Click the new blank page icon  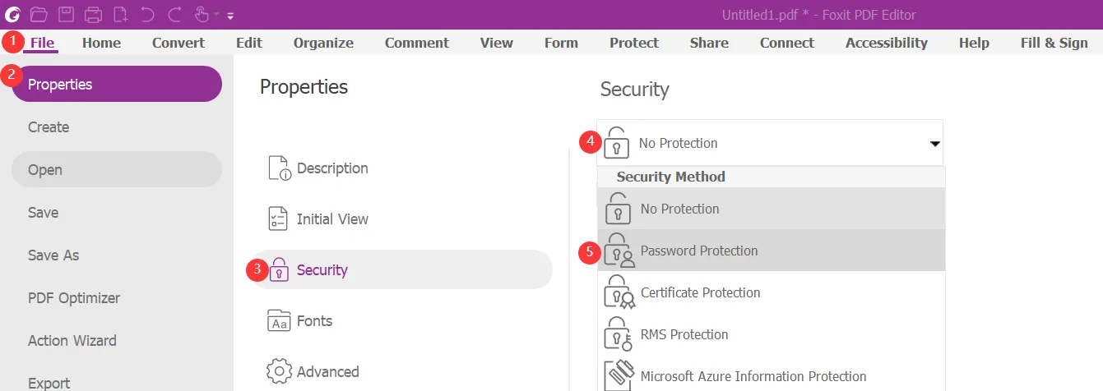(x=120, y=14)
